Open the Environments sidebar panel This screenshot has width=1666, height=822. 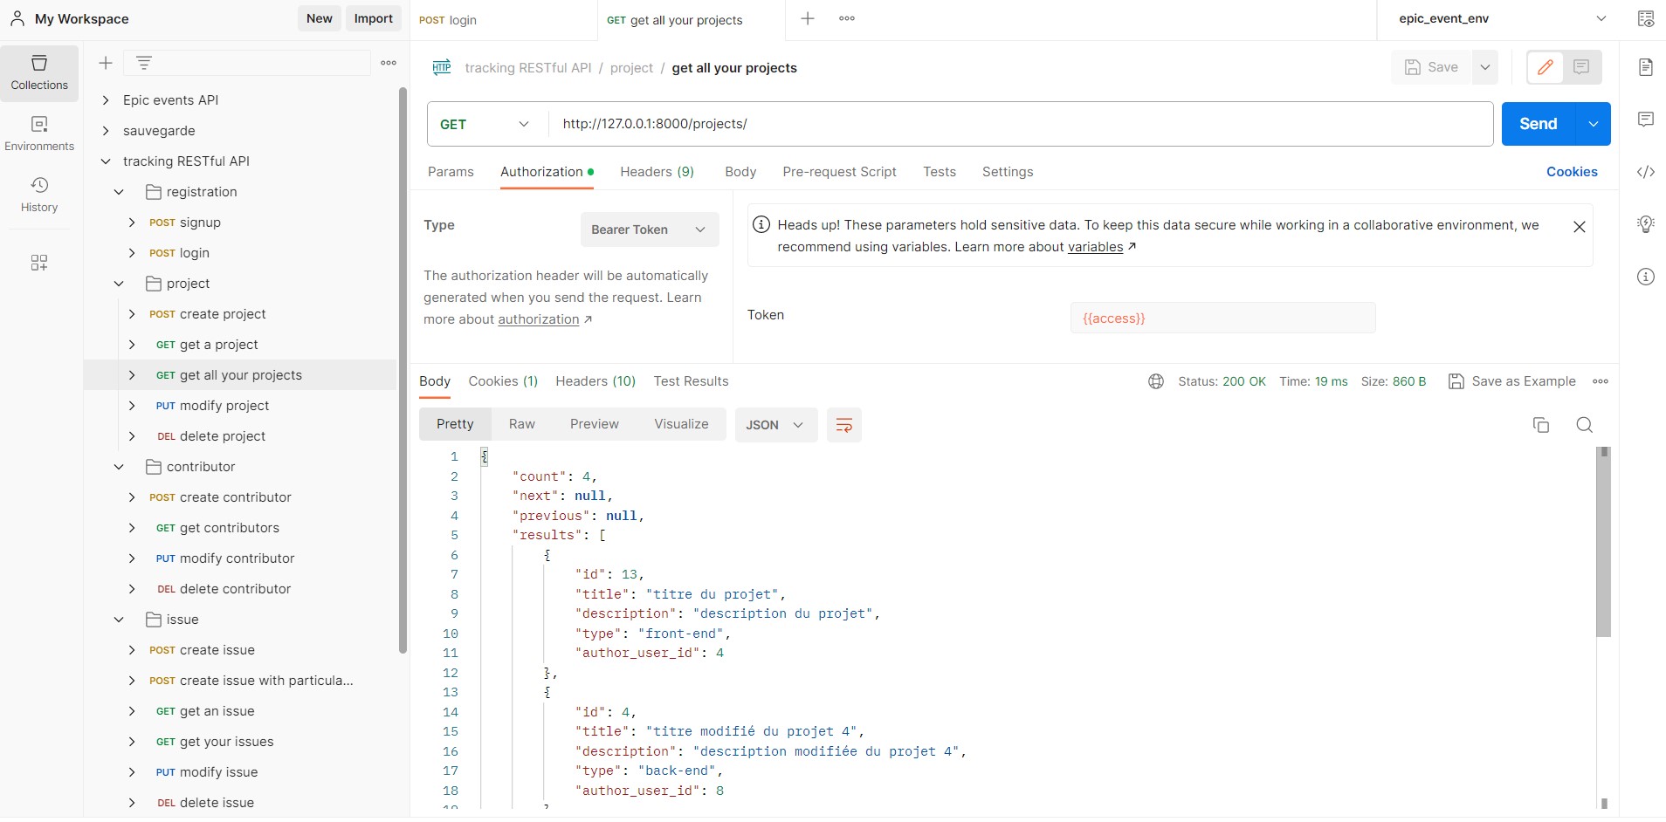pyautogui.click(x=39, y=134)
